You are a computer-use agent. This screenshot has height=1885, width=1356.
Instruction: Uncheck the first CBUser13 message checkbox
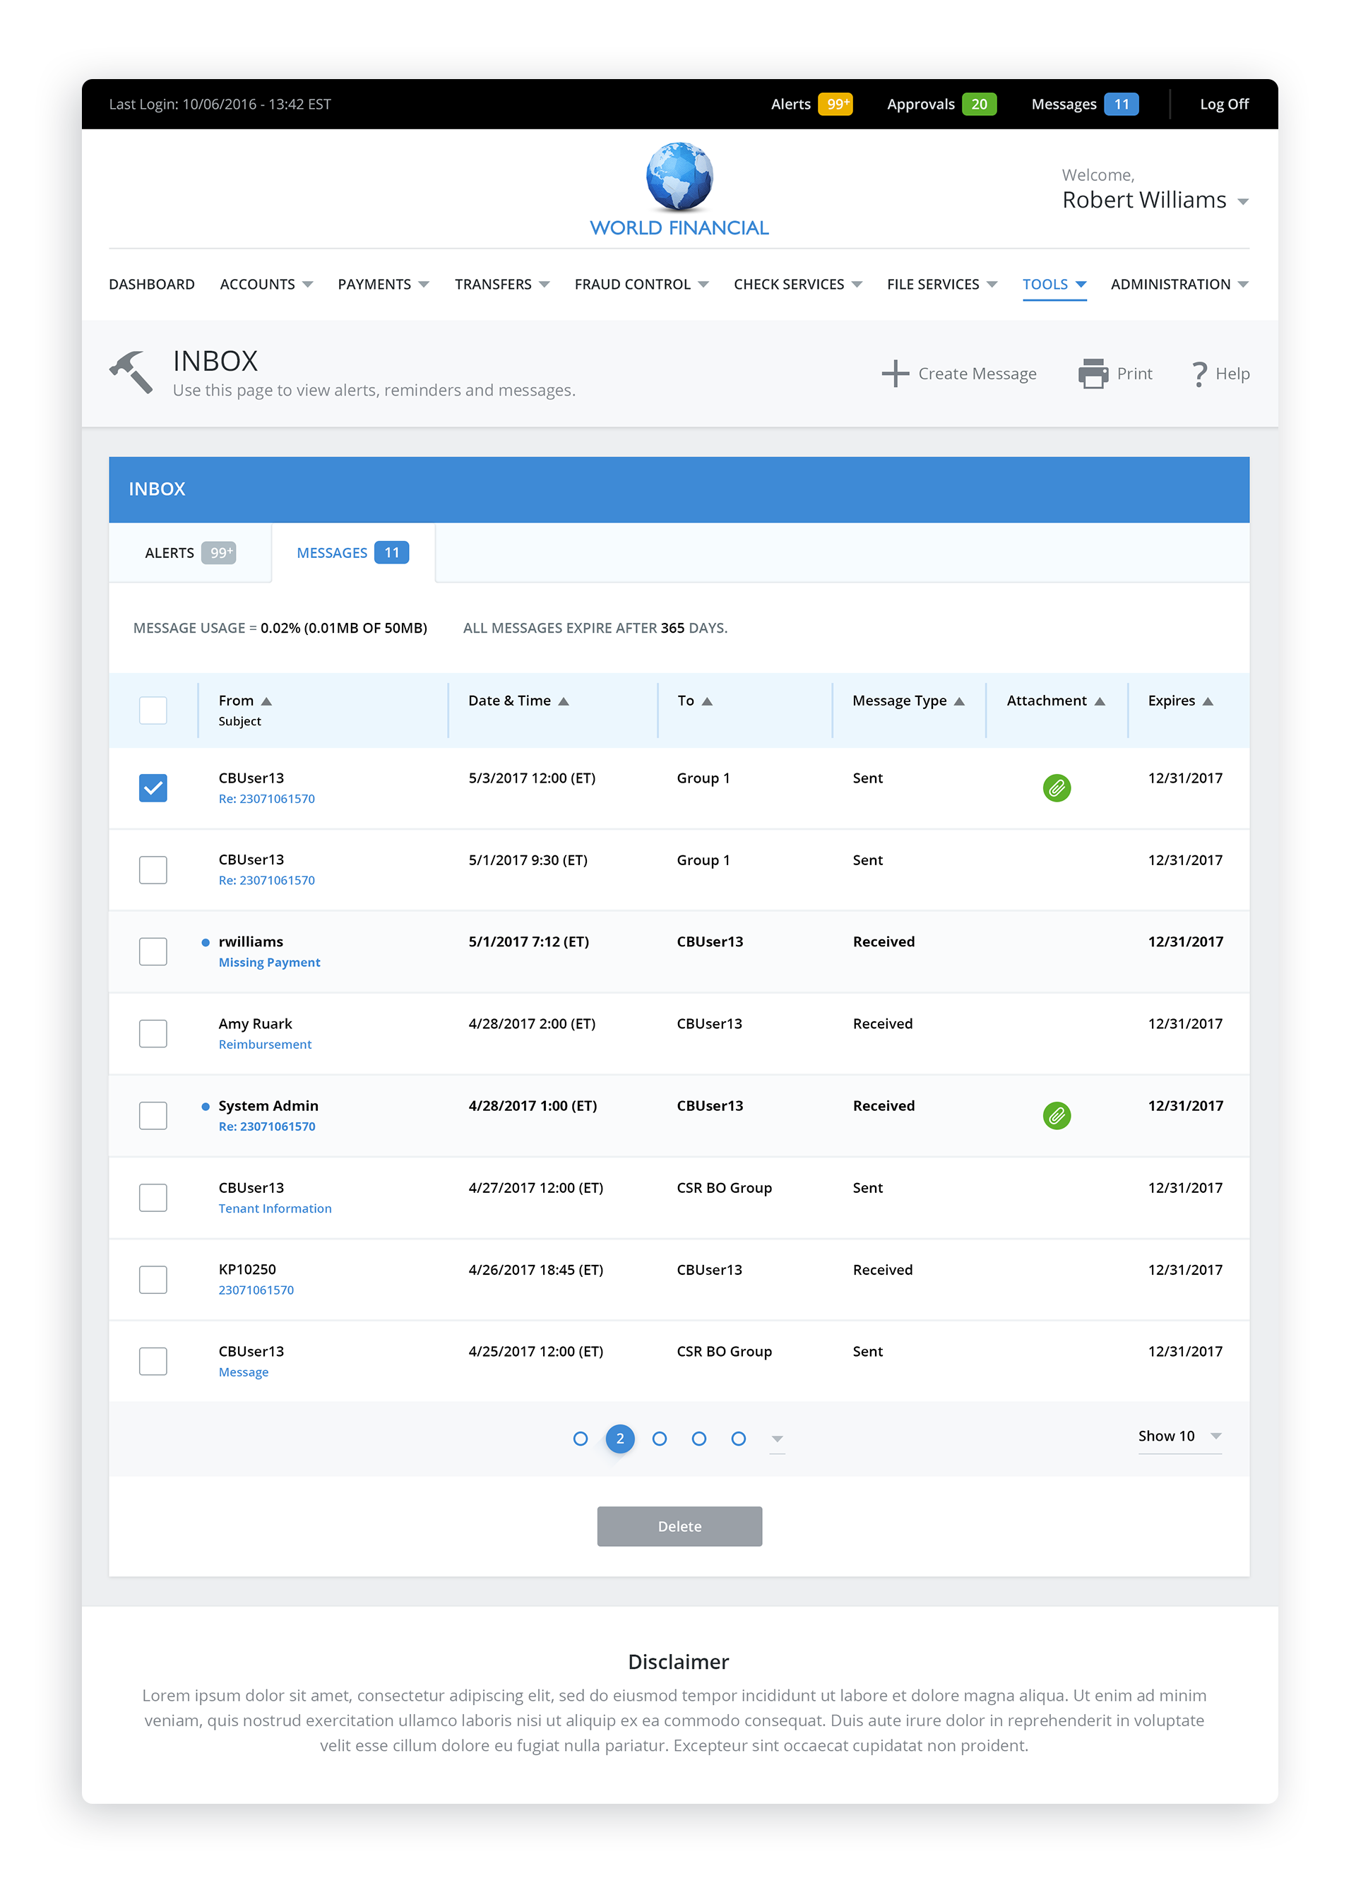(x=153, y=787)
